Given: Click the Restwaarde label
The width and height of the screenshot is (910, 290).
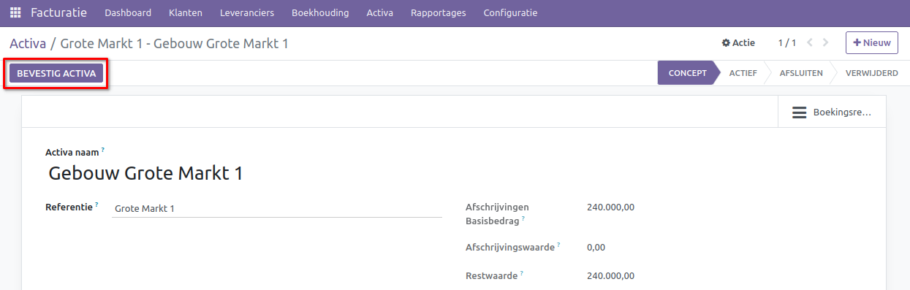Looking at the screenshot, I should (492, 276).
